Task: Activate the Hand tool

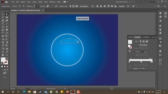Action: tap(3, 55)
